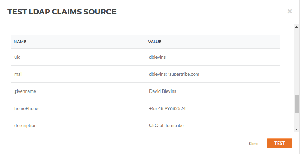Click the CEO of Tomitribe value
Viewport: 300px width, 154px height.
coord(166,125)
